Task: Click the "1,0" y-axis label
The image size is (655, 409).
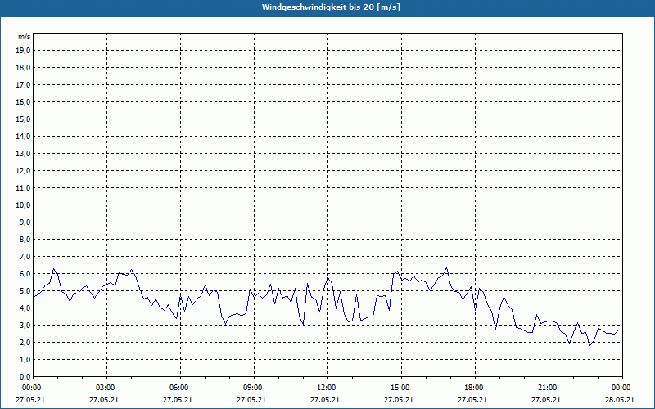Action: tap(25, 360)
